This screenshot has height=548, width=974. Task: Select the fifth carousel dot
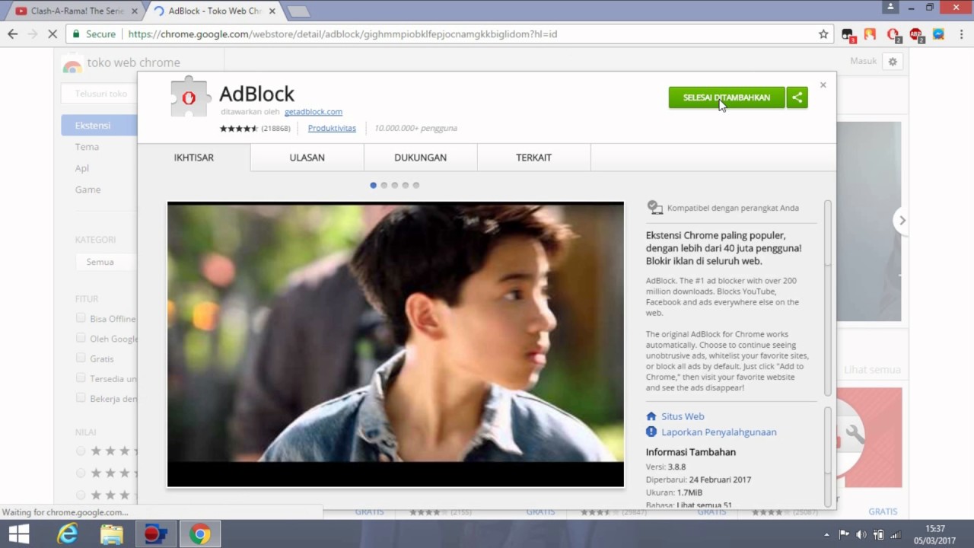pos(415,185)
